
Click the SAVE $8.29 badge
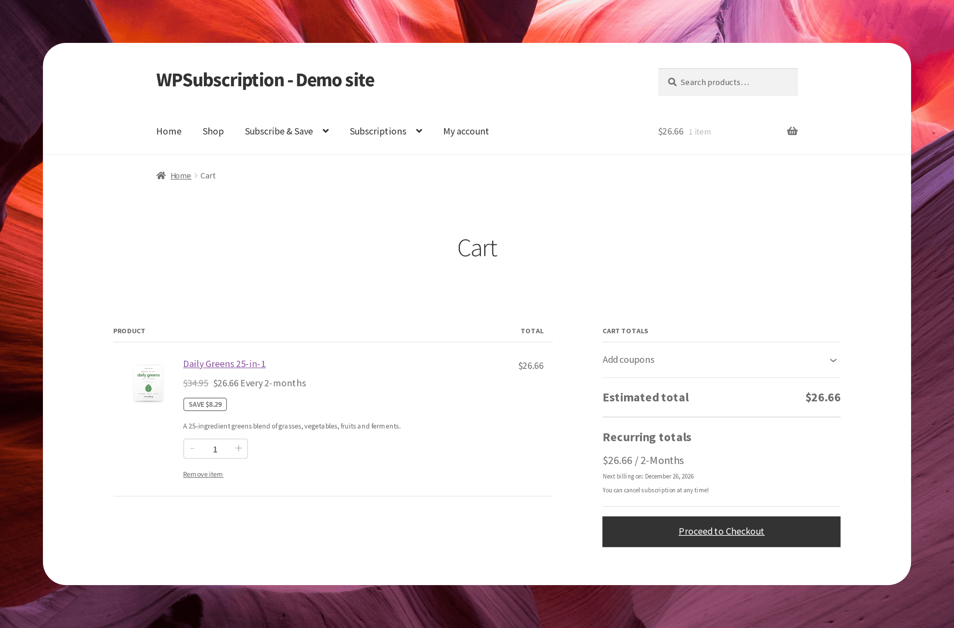(x=205, y=404)
